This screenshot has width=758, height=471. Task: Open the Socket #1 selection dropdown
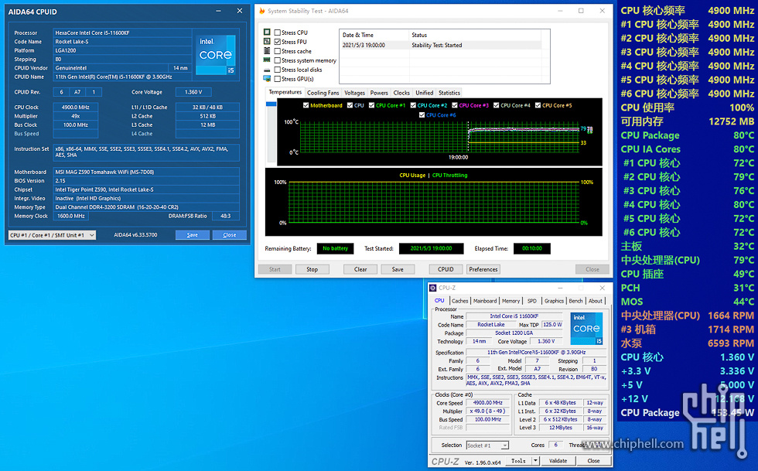click(x=487, y=445)
